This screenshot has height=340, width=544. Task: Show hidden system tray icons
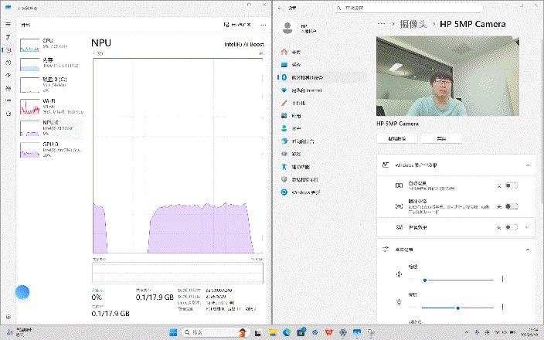point(467,332)
